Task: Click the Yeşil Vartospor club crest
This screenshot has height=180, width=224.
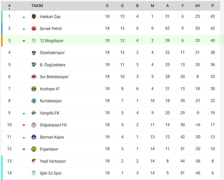Action: coord(34,161)
